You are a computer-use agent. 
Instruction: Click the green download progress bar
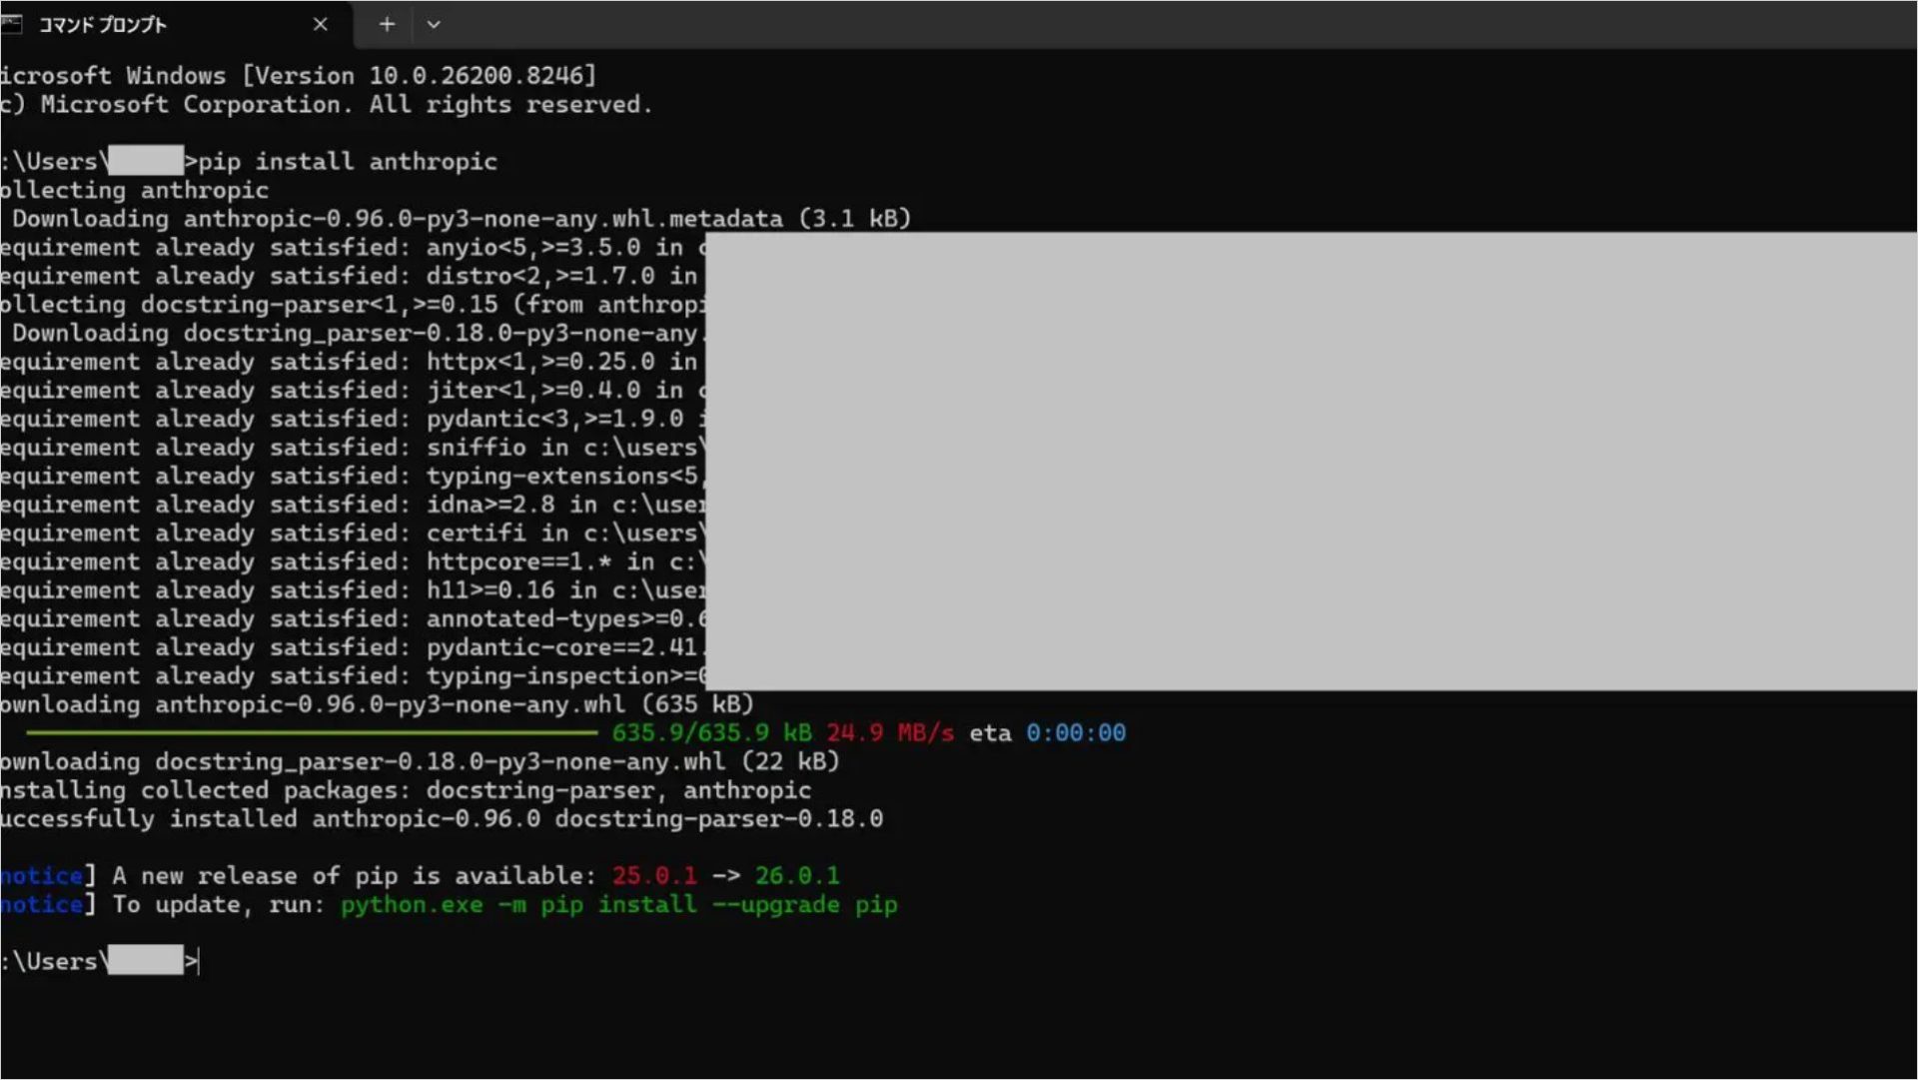pos(312,733)
